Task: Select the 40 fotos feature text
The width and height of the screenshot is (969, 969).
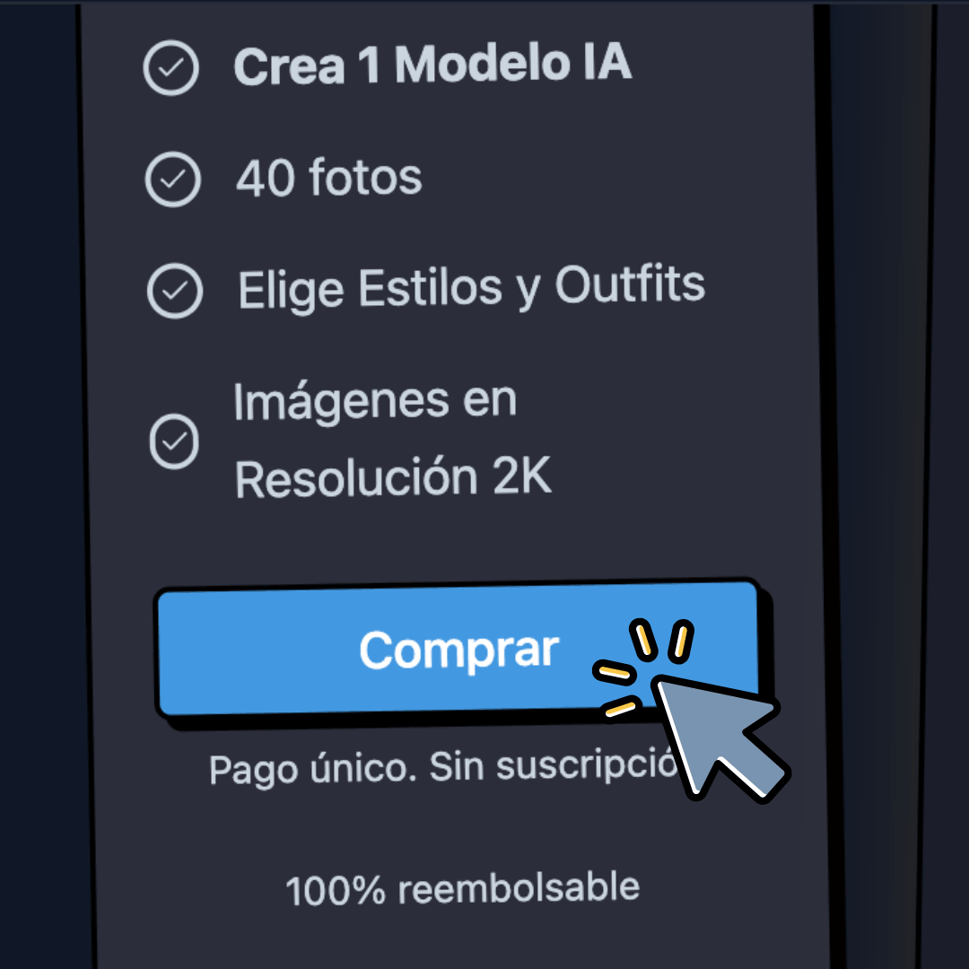Action: coord(328,178)
